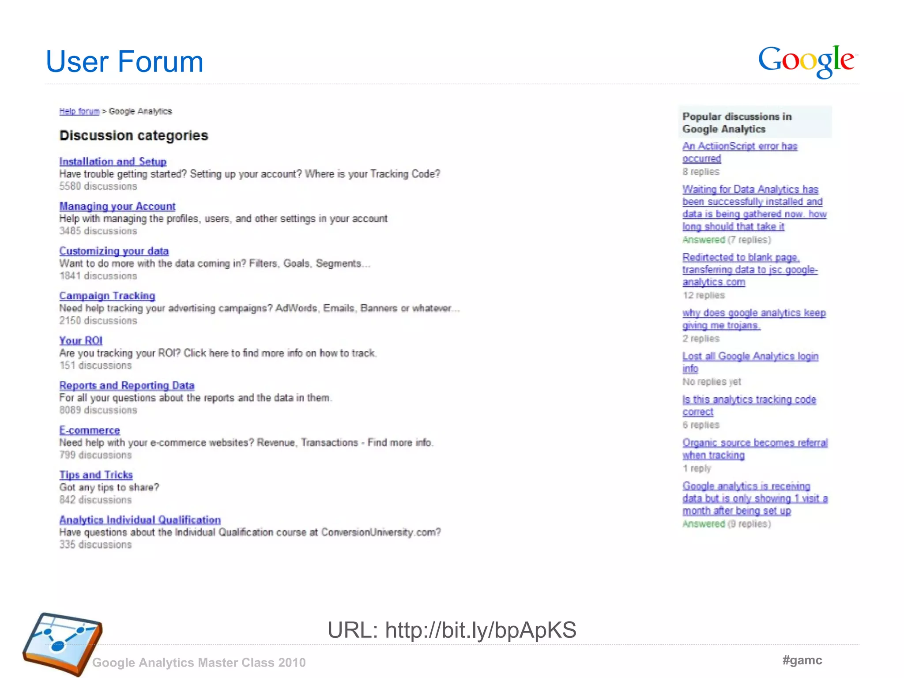Screen dimensions: 904x678
Task: Open Installation and Setup category
Action: point(113,162)
